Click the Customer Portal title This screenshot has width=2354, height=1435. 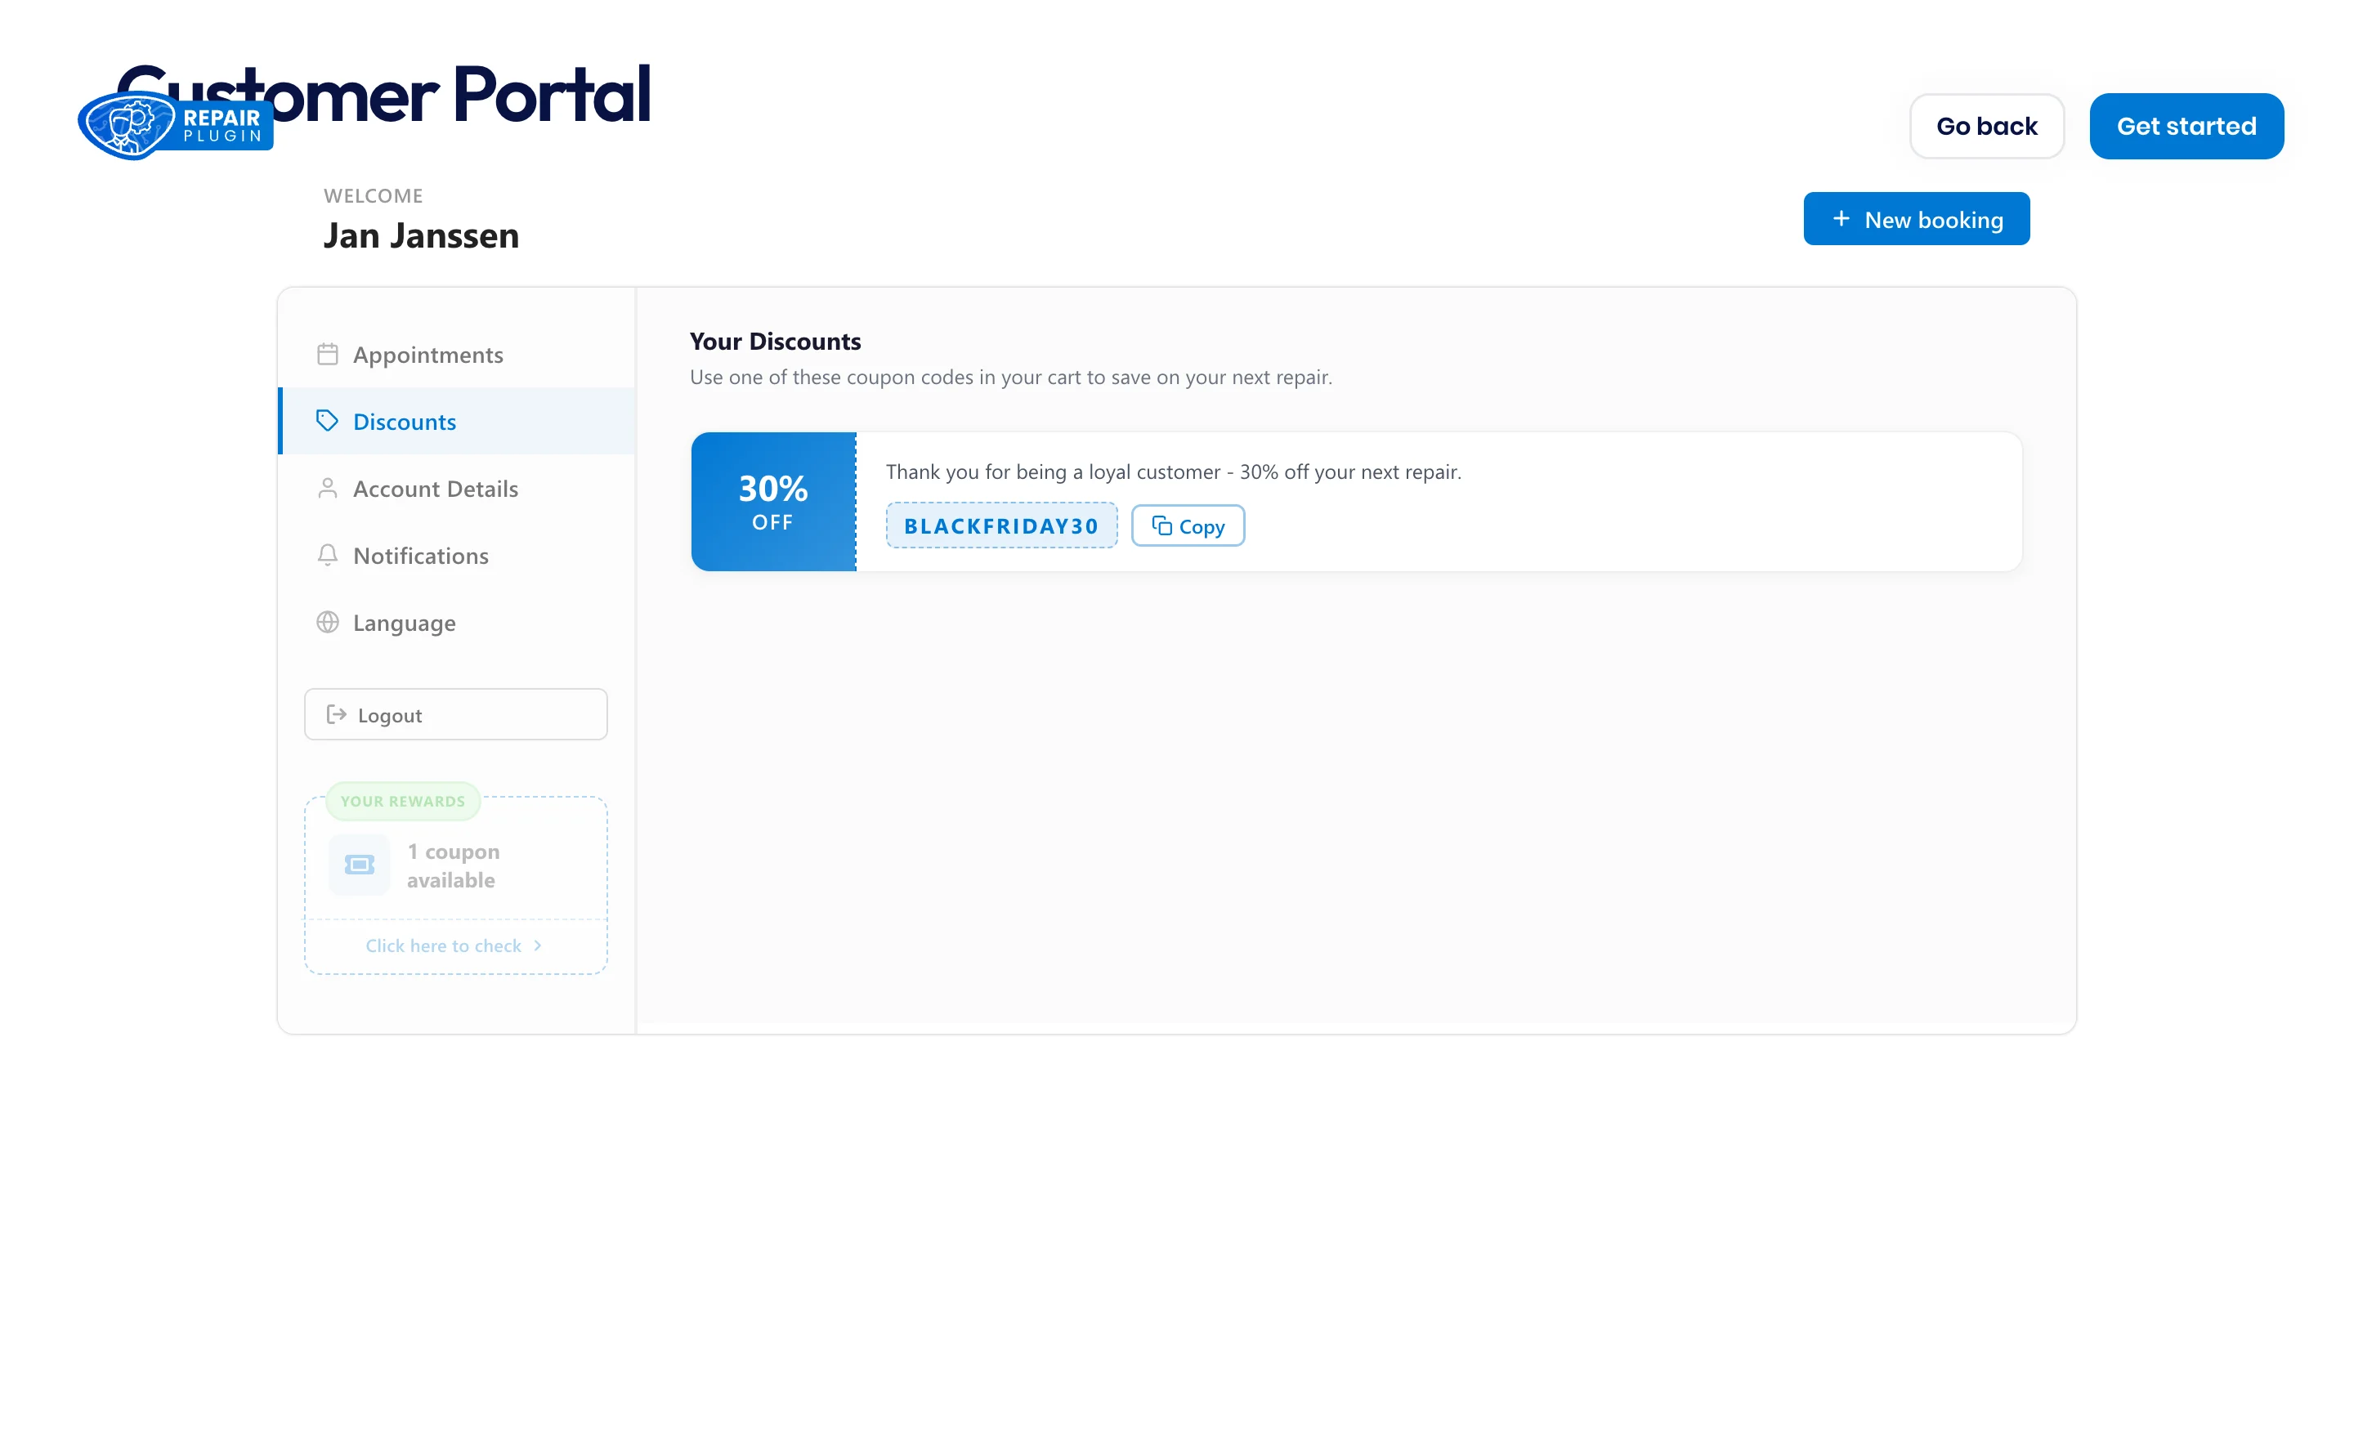click(383, 94)
